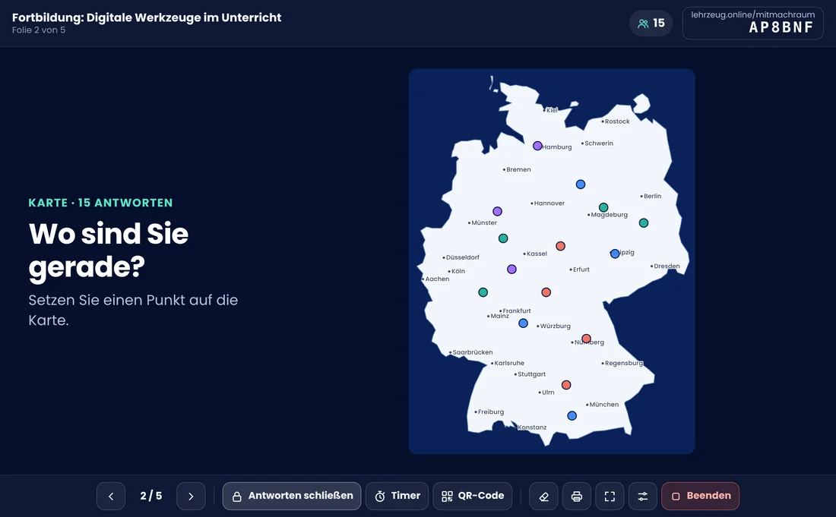Click Antworten schließen button

coord(292,497)
